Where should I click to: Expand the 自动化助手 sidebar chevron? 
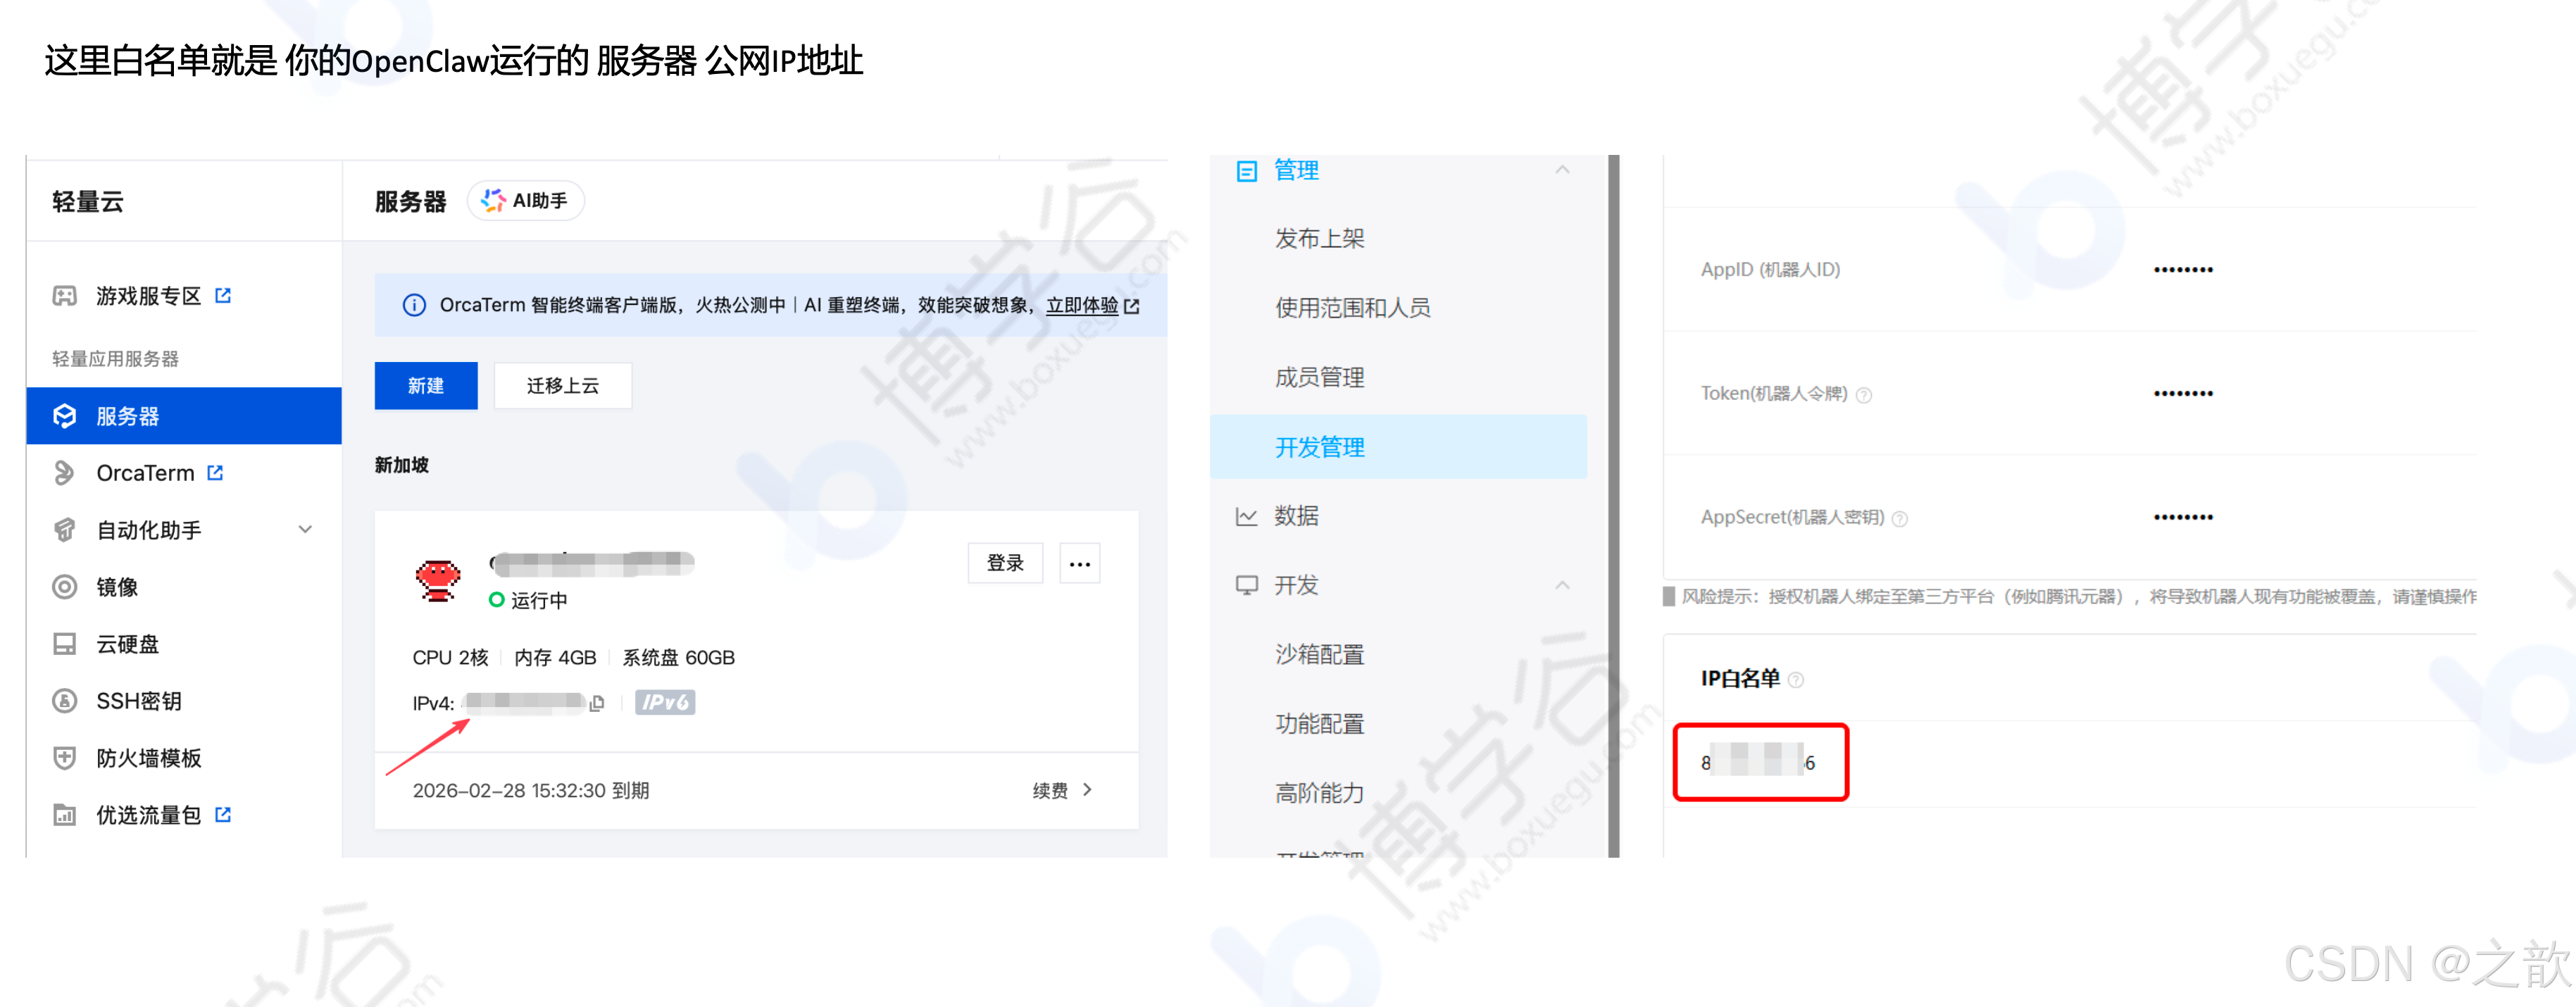point(305,529)
